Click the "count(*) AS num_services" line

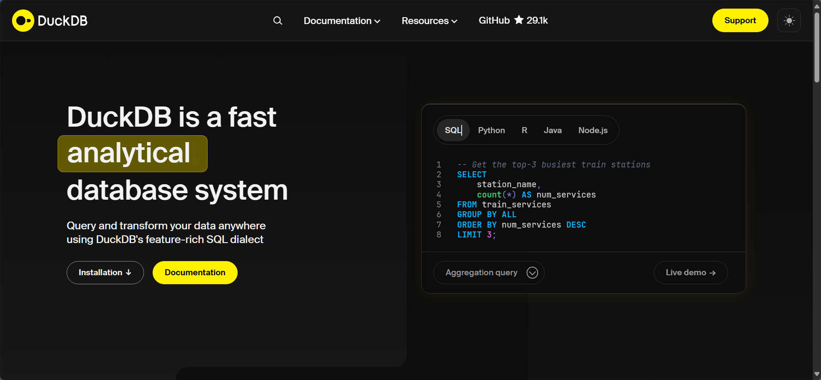(536, 195)
